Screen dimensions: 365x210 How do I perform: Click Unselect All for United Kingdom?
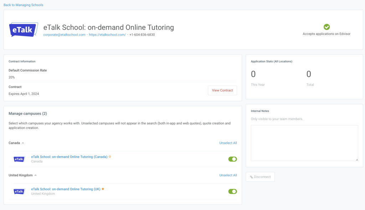(x=228, y=175)
